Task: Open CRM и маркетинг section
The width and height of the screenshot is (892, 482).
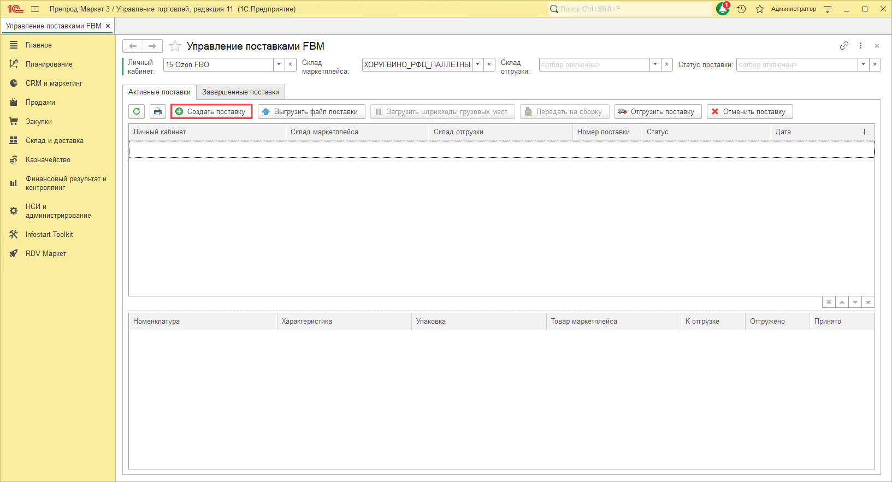Action: [58, 83]
